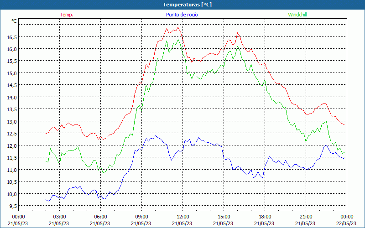The width and height of the screenshot is (365, 228).
Task: Click the 15:00 time axis label
Action: 224,217
